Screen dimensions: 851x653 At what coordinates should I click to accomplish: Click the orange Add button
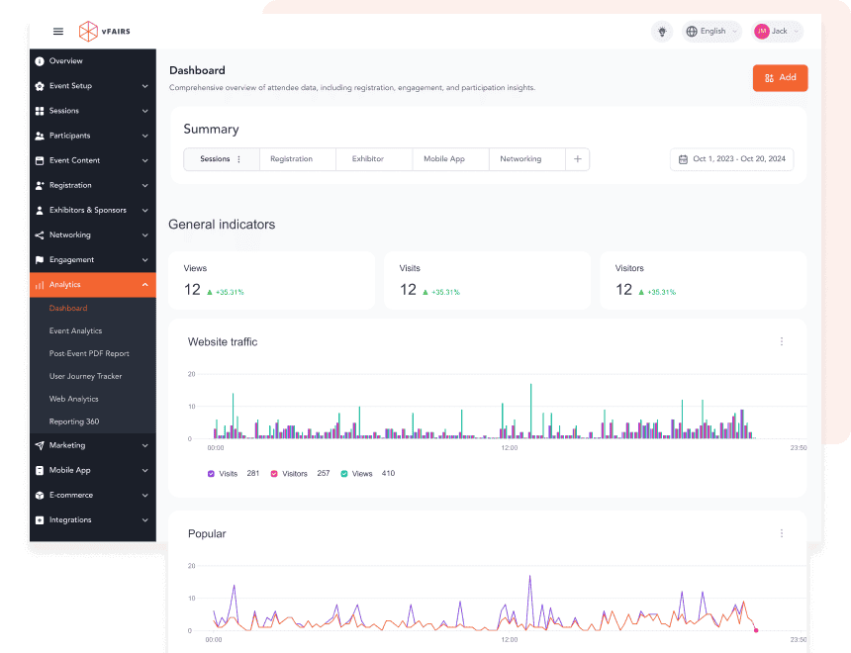[x=780, y=78]
